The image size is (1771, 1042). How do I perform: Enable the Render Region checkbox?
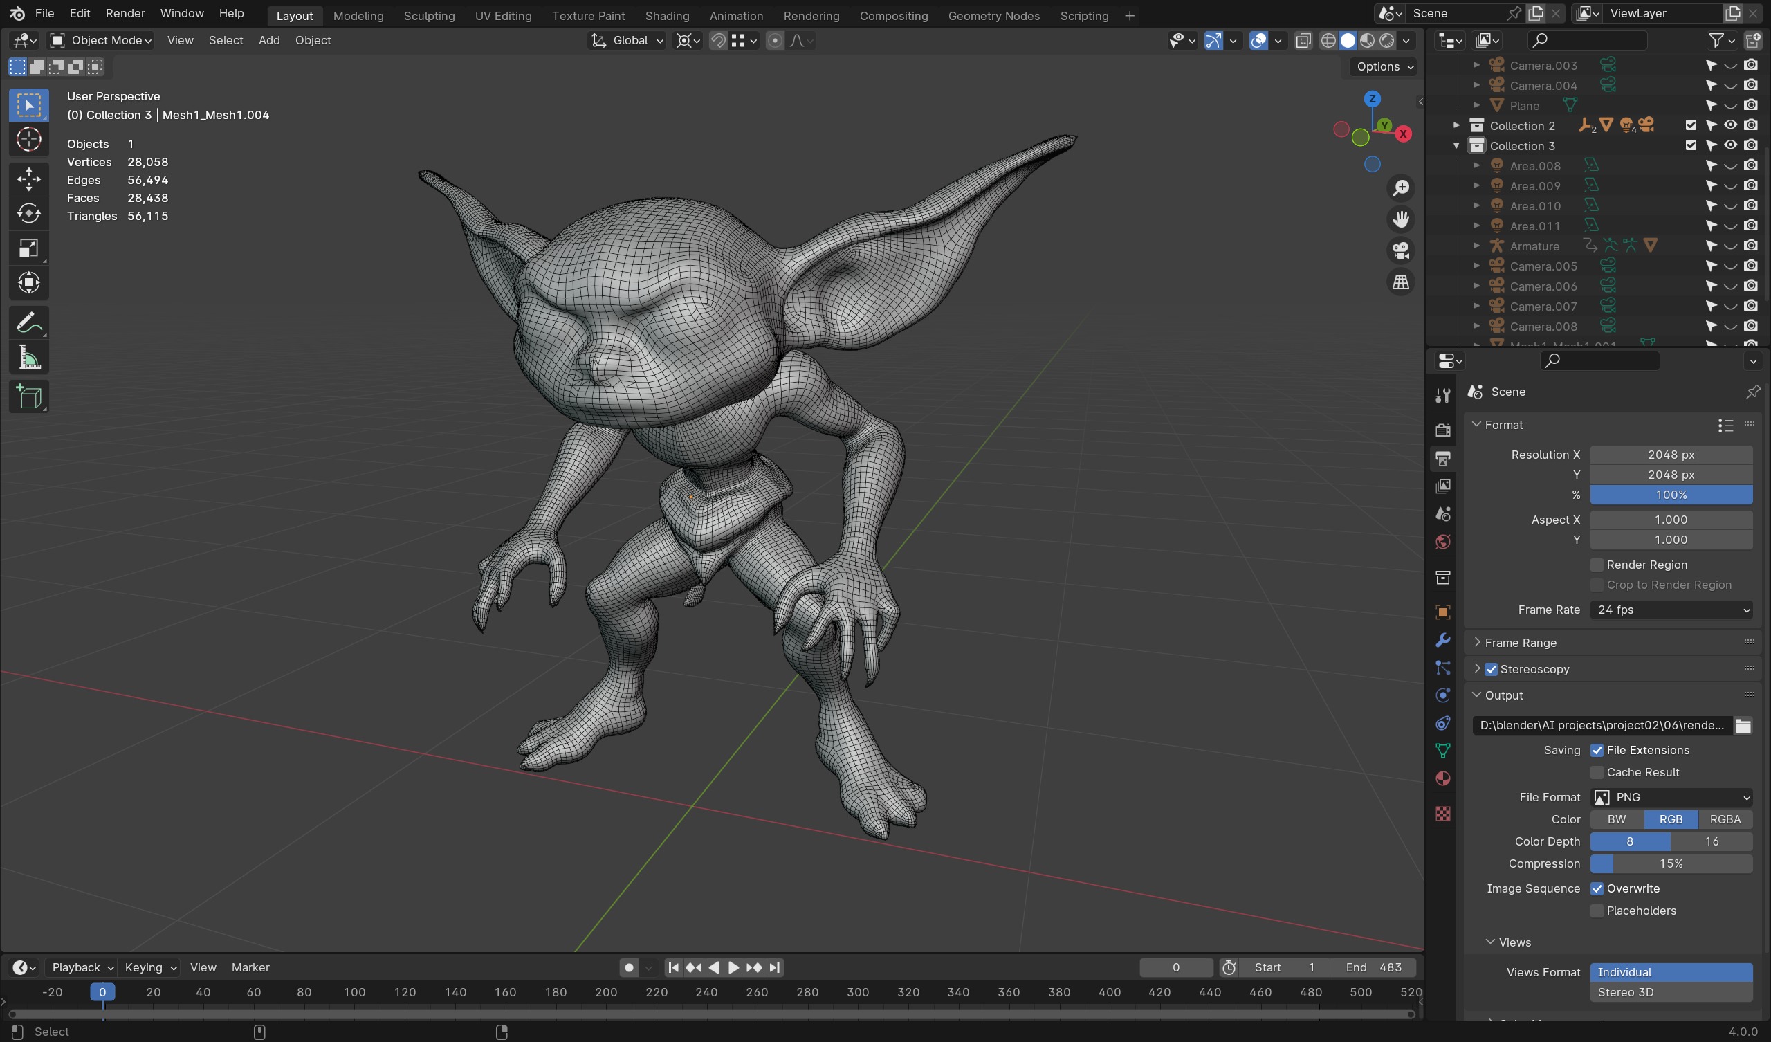point(1597,565)
